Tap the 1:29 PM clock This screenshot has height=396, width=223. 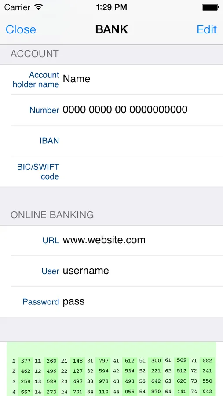point(112,7)
